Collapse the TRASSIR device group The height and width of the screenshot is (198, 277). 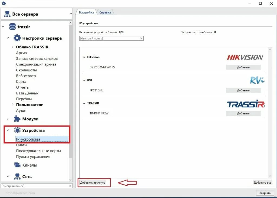click(x=84, y=103)
